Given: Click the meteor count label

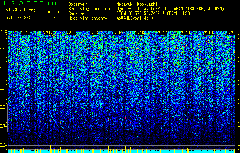Looking at the screenshot, I should pos(54,12).
